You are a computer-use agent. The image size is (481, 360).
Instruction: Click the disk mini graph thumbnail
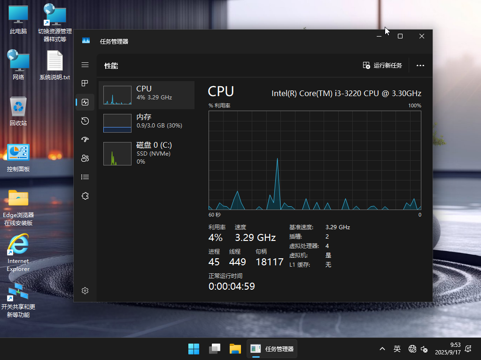(x=117, y=154)
